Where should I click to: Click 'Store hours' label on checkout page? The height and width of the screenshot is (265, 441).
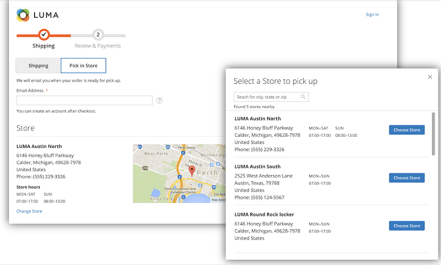click(x=28, y=187)
